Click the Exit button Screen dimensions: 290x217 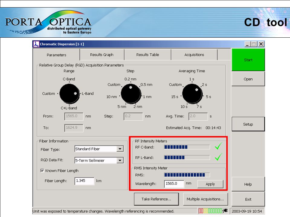248,199
